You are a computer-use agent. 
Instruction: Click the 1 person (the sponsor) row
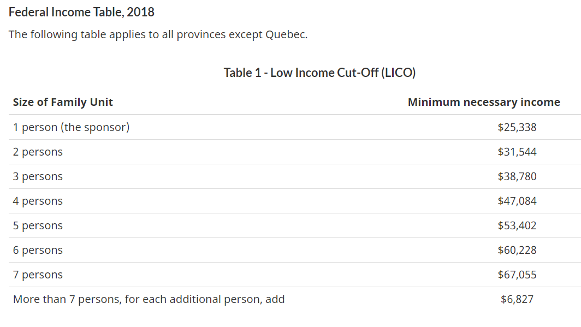tap(295, 127)
